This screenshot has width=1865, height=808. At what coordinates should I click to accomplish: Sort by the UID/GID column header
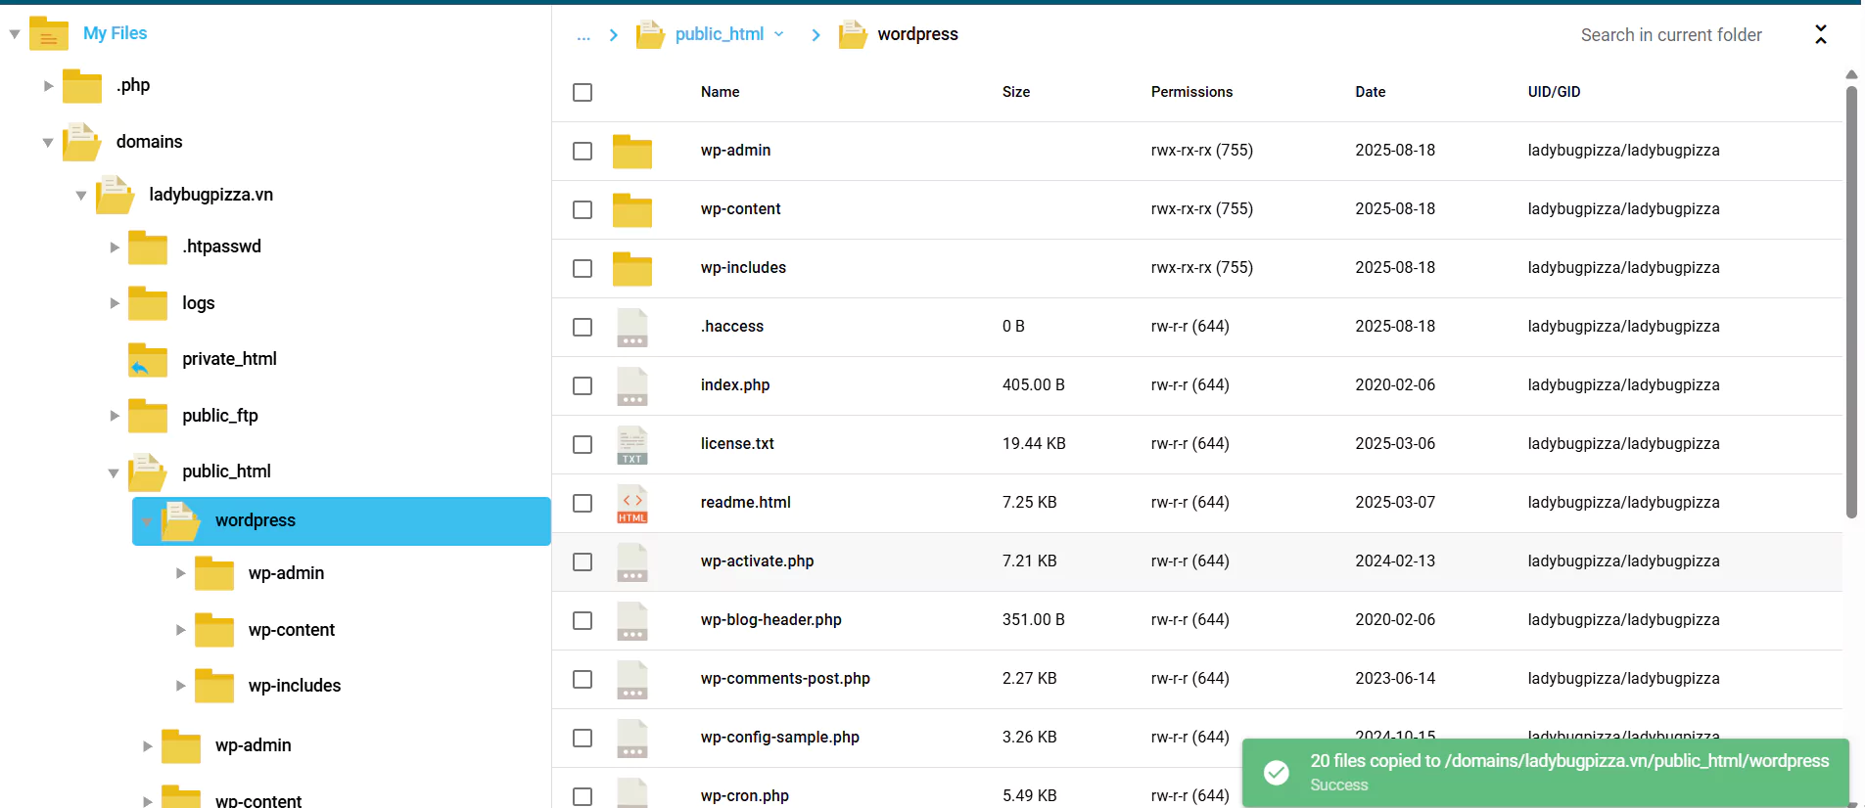pos(1554,92)
